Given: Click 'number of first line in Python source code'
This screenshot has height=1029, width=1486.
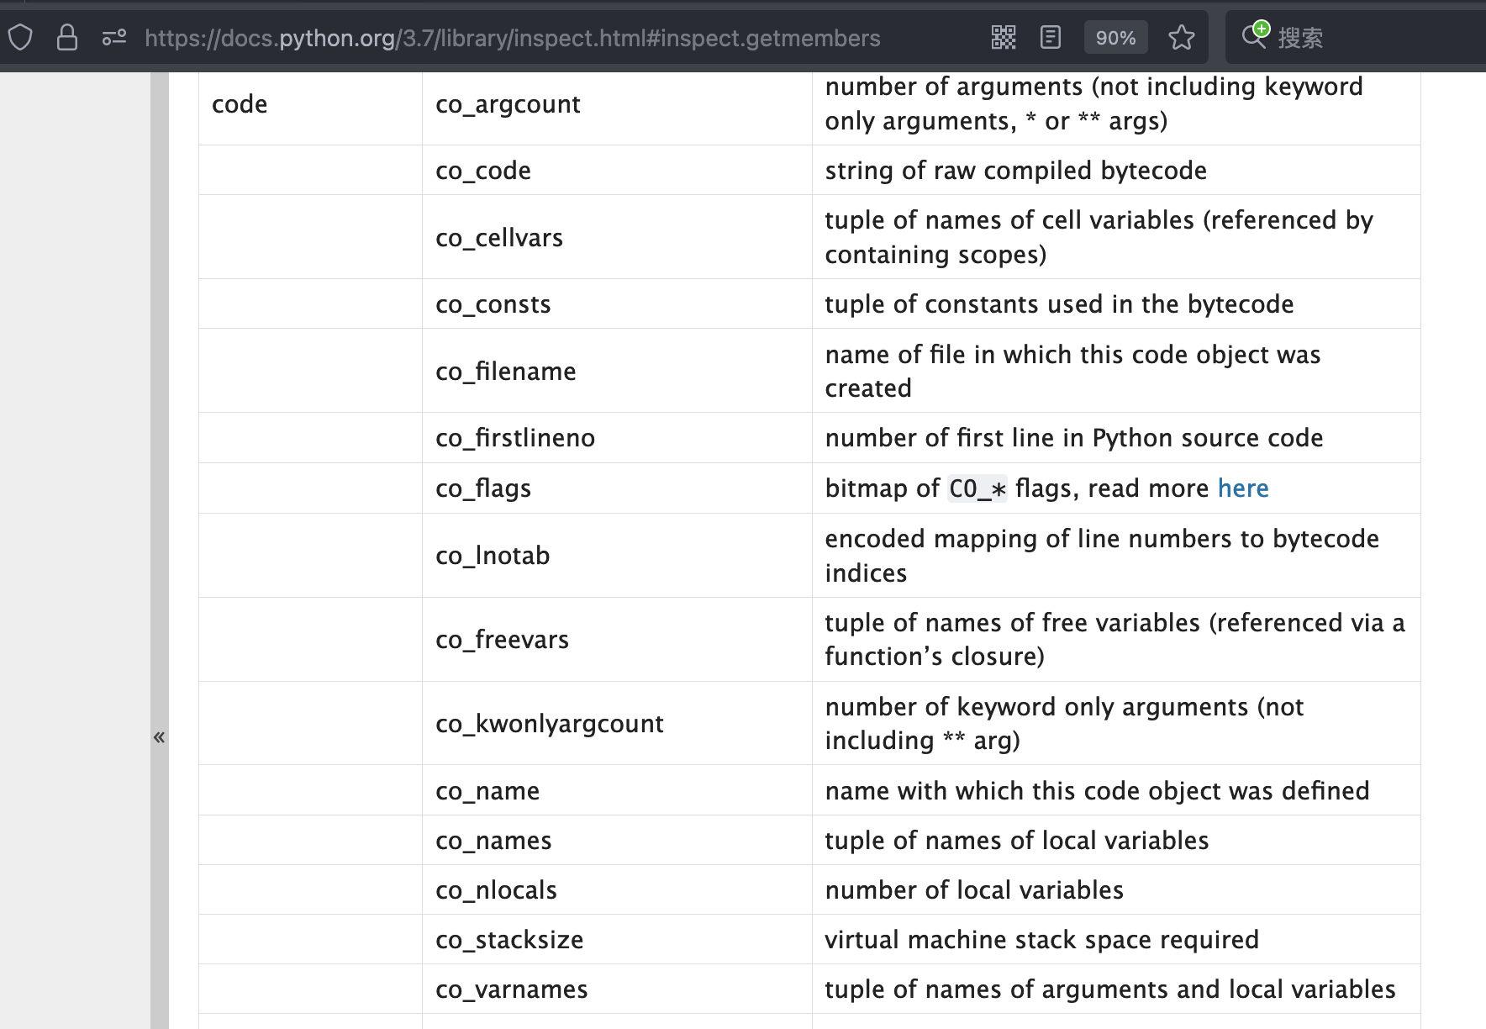Looking at the screenshot, I should (x=1074, y=437).
